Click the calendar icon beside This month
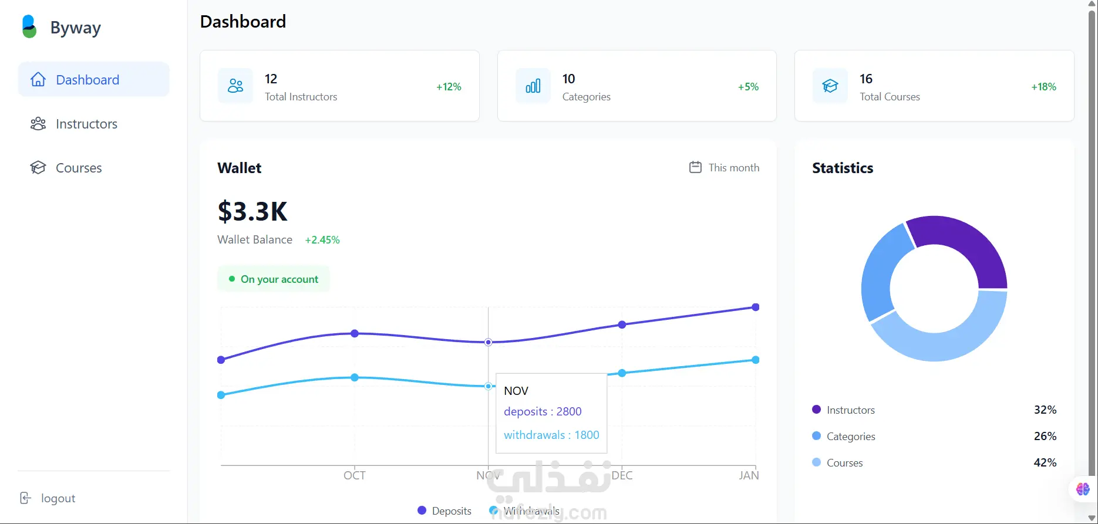Screen dimensions: 1098x524 [695, 167]
